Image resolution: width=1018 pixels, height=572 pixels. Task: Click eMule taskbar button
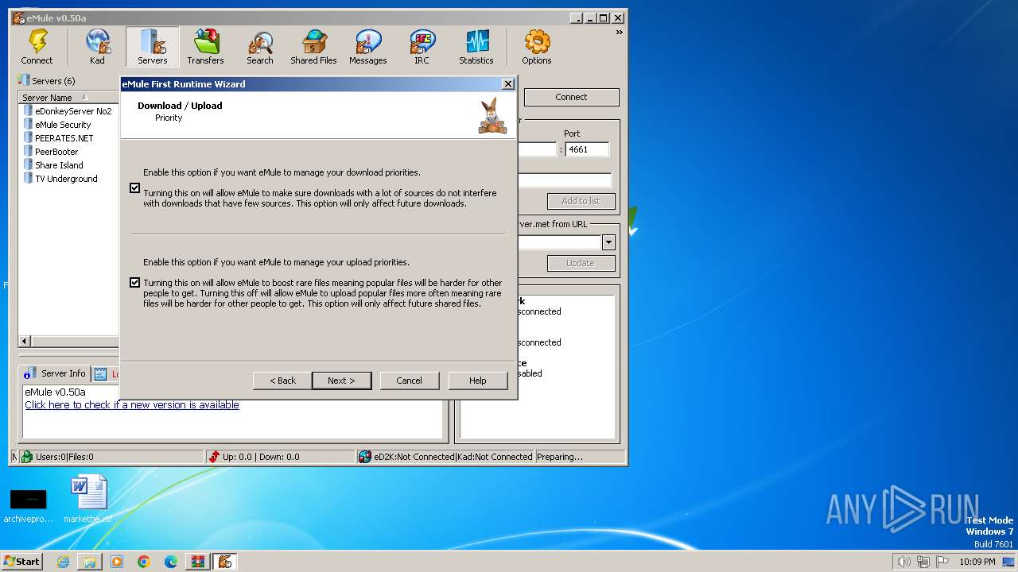[x=225, y=562]
